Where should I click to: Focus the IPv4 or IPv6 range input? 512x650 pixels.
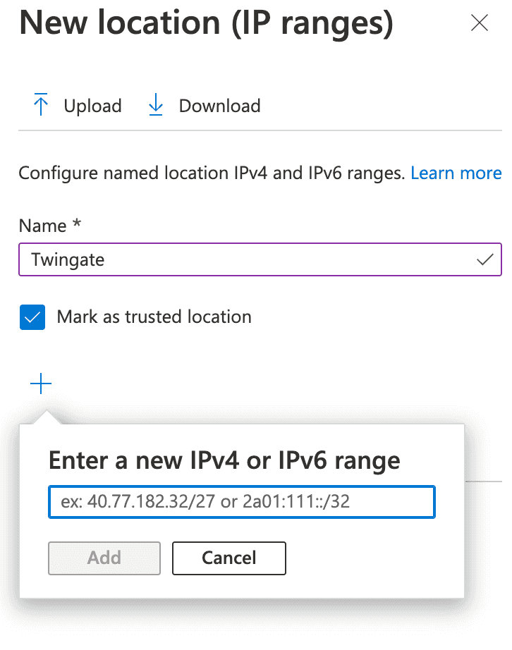tap(241, 502)
